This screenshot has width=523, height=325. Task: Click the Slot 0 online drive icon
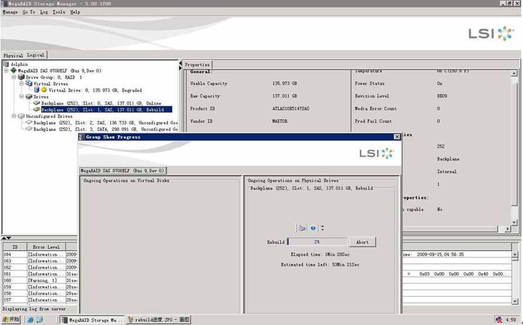coord(36,103)
